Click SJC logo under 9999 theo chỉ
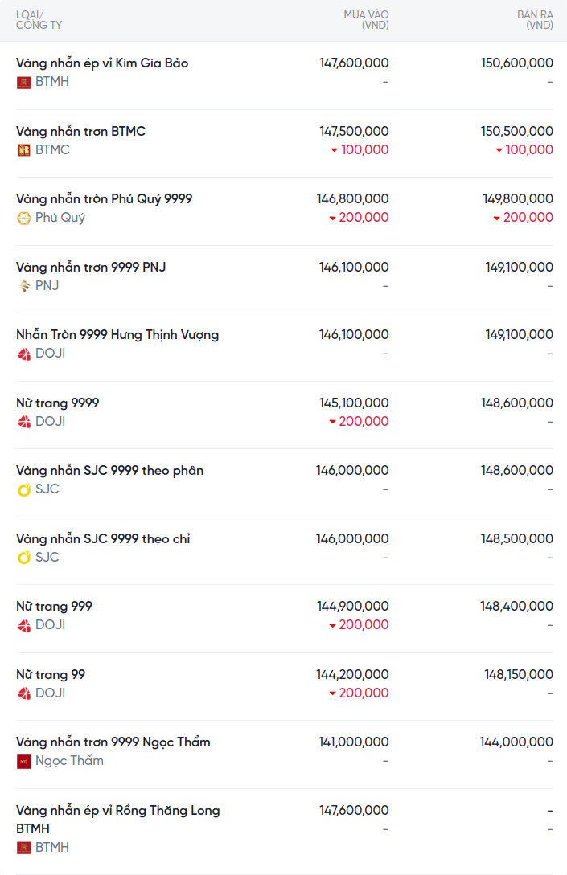Screen dimensions: 567x875 (24, 558)
